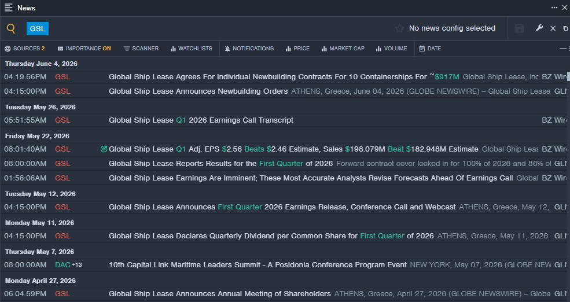Open the three-dot panel options menu
This screenshot has height=302, width=570.
[554, 8]
